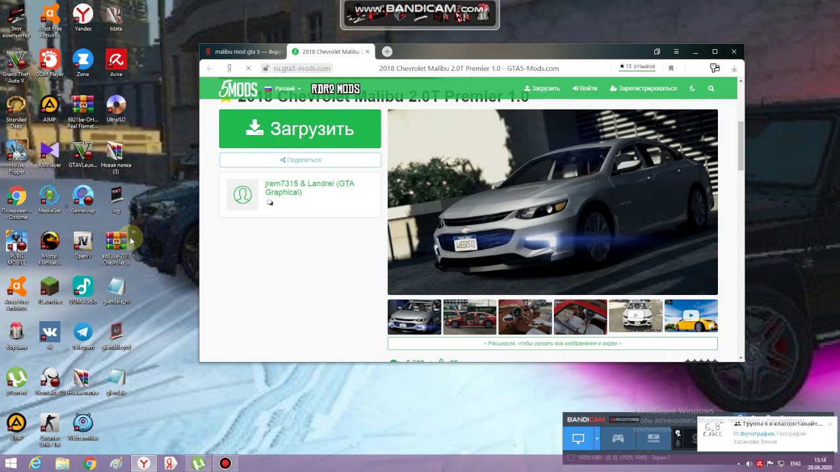The image size is (840, 472).
Task: Open the Zona desktop shortcut
Action: coord(83,64)
